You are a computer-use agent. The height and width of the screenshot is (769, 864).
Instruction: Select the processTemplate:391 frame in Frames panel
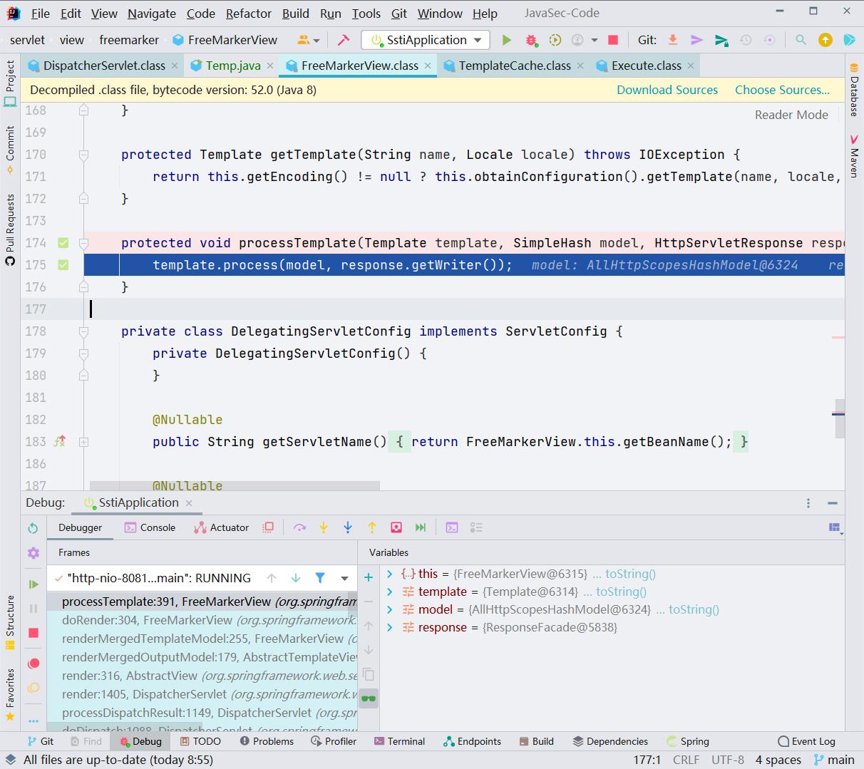(x=200, y=602)
